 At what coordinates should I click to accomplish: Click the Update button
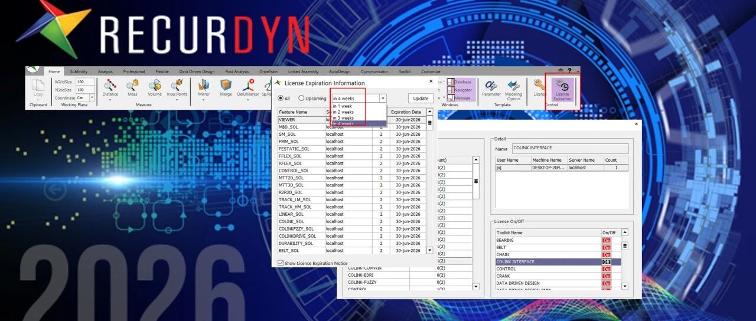click(421, 99)
